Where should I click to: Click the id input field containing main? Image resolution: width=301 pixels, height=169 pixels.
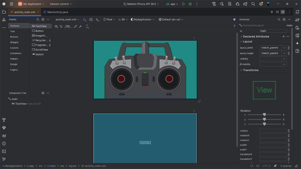[x=273, y=31]
